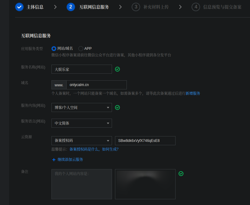The image size is (250, 205).
Task: Open the 服务内容 博客/个人空间 dropdown
Action: coord(82,107)
